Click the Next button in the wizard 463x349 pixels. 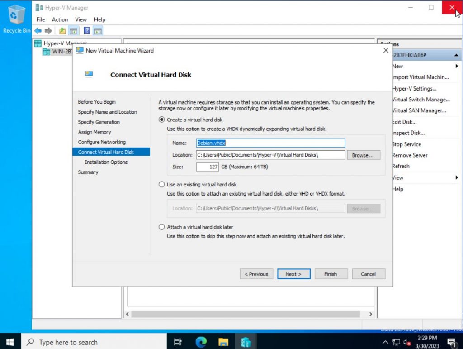coord(293,274)
